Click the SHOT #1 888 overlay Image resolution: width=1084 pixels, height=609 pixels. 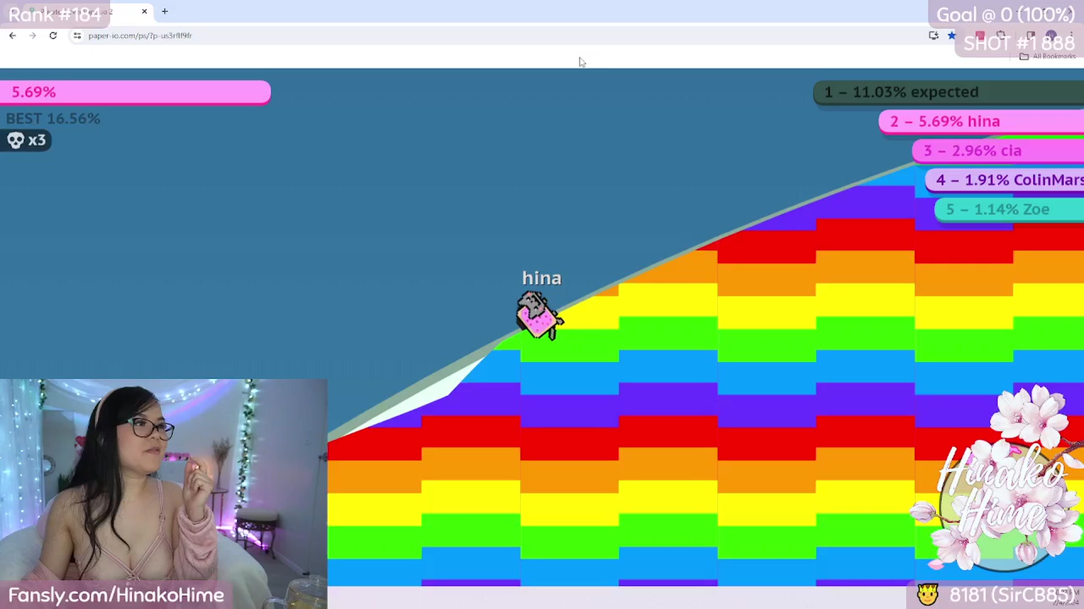[1019, 43]
